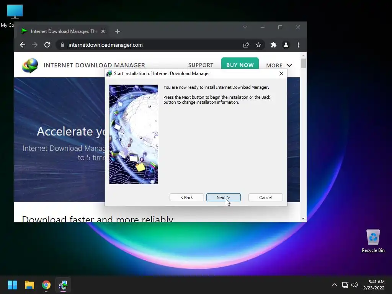Expand the MORE menu on website
This screenshot has width=392, height=294.
click(279, 65)
